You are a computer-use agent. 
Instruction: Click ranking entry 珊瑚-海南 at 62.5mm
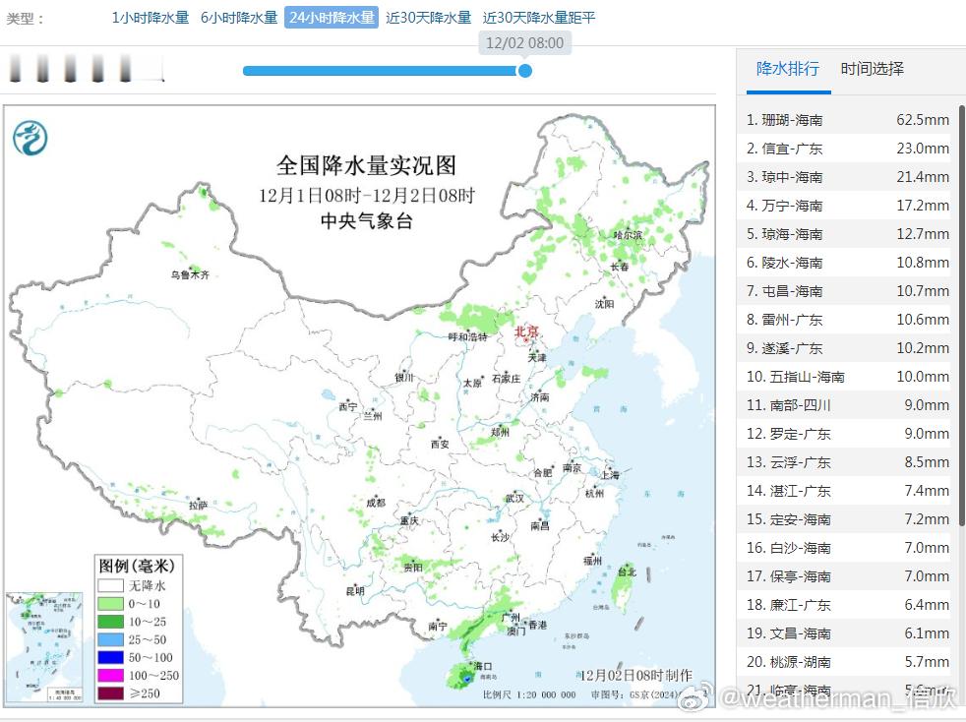tap(846, 119)
